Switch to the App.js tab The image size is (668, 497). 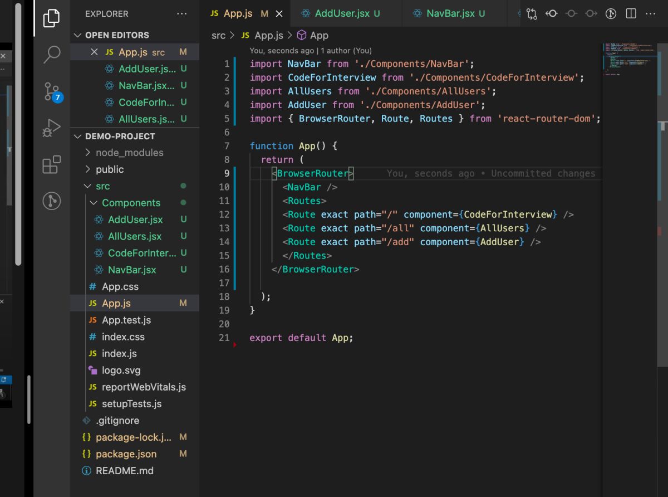[x=245, y=13]
